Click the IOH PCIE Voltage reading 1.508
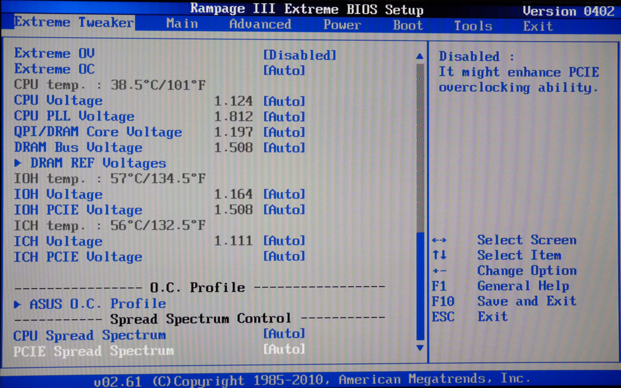 pyautogui.click(x=234, y=210)
